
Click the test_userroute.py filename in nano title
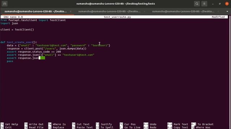pos(117,17)
